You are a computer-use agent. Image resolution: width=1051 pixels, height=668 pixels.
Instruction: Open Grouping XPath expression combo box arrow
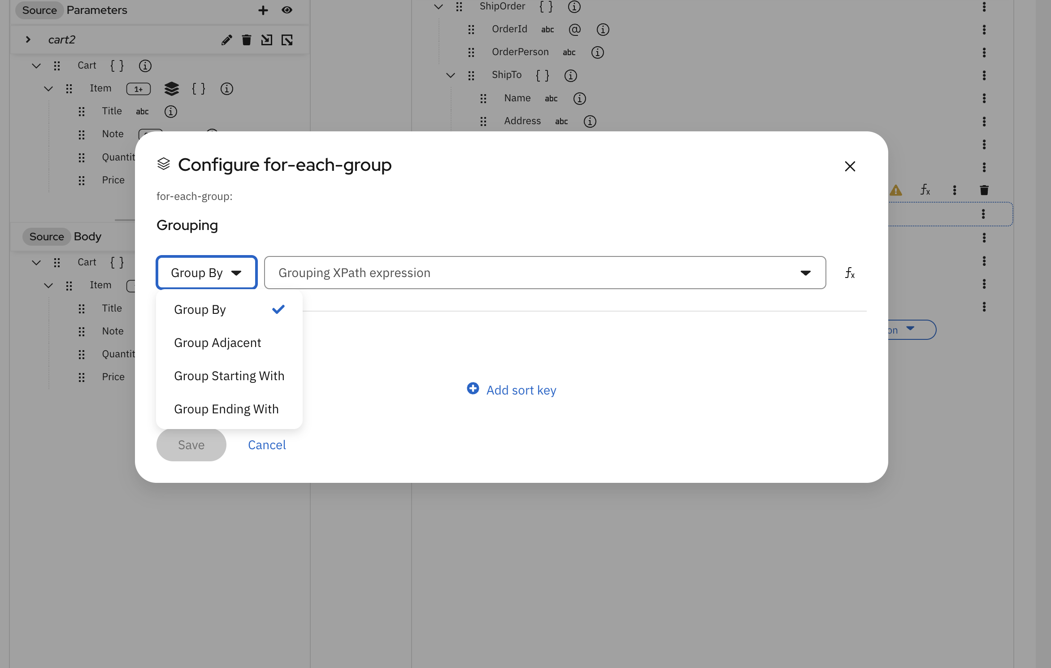click(805, 273)
